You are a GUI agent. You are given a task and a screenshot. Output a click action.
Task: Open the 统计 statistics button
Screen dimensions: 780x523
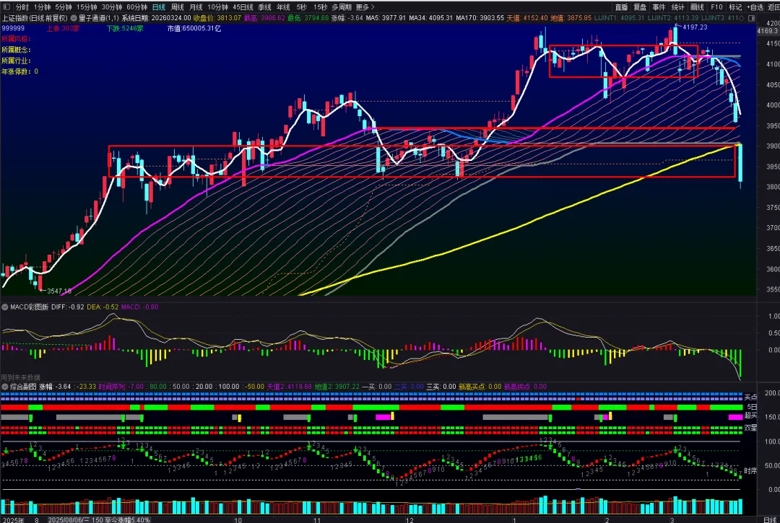pyautogui.click(x=677, y=7)
